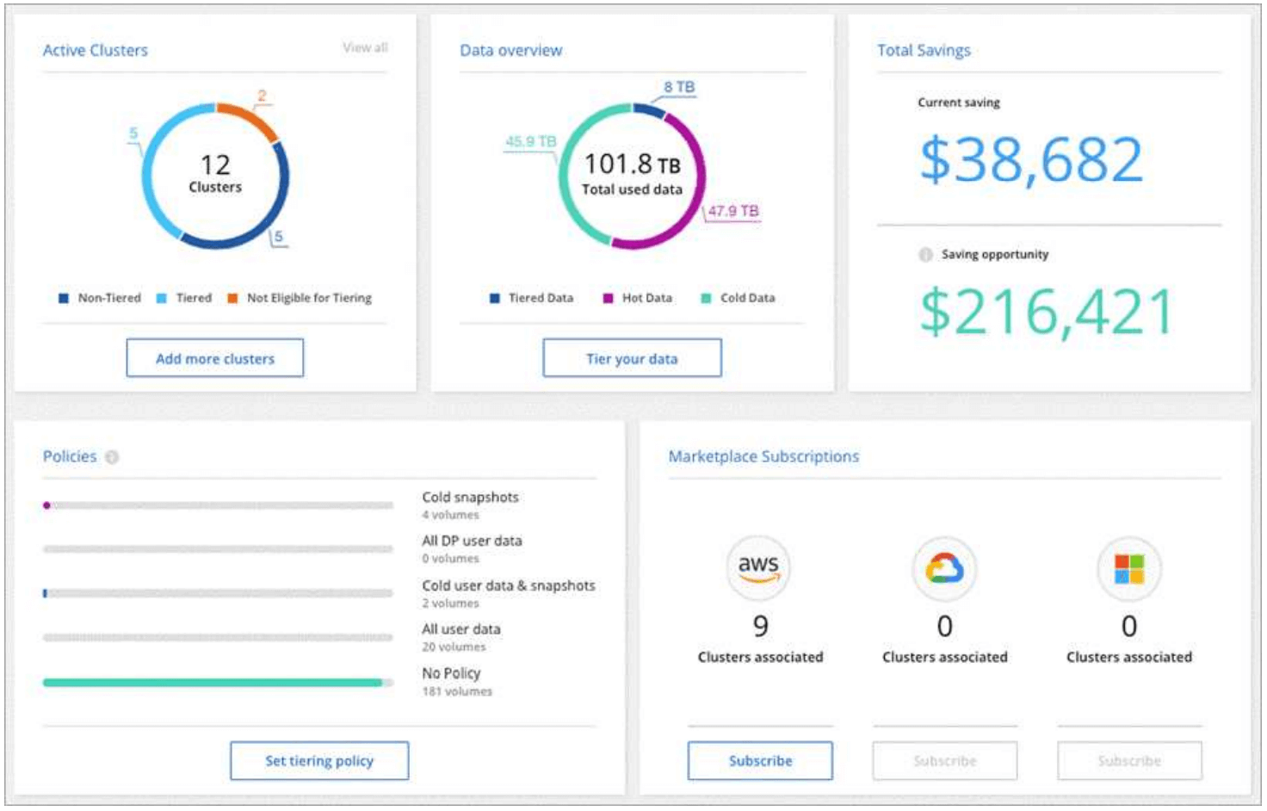Subscribe to the AWS marketplace
Screen dimensions: 1267x811
(760, 761)
